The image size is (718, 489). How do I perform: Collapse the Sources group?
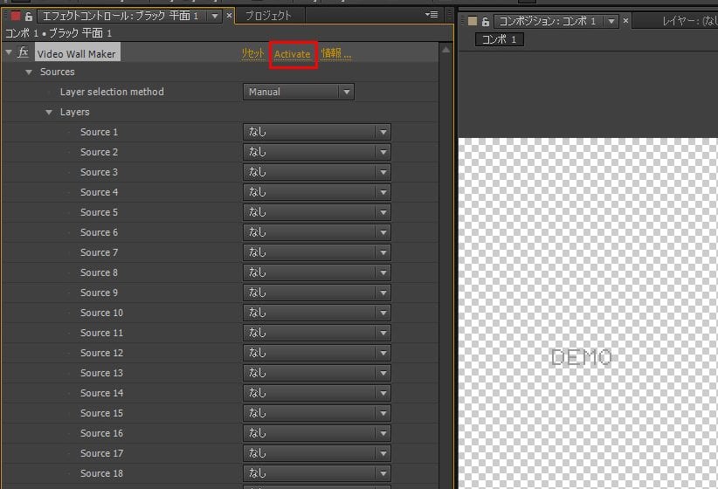[x=29, y=72]
